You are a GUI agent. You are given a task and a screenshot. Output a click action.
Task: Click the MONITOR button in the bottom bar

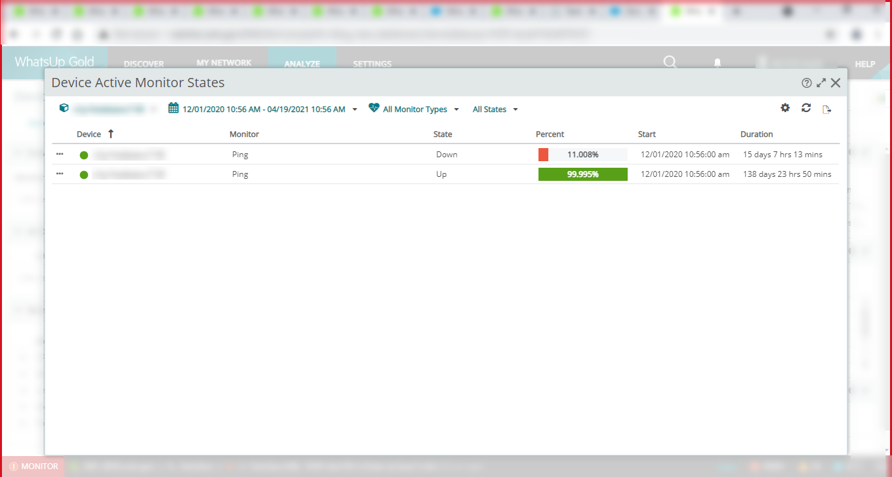click(33, 467)
